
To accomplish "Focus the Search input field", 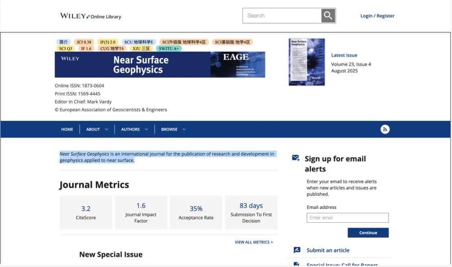I will tap(282, 15).
